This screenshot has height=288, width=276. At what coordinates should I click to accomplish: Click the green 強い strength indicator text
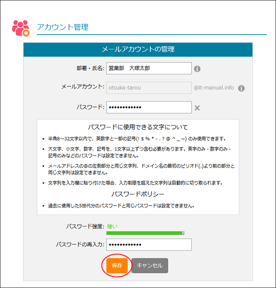112,226
